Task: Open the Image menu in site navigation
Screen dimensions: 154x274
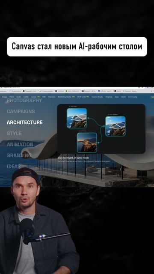Action: 4,97
